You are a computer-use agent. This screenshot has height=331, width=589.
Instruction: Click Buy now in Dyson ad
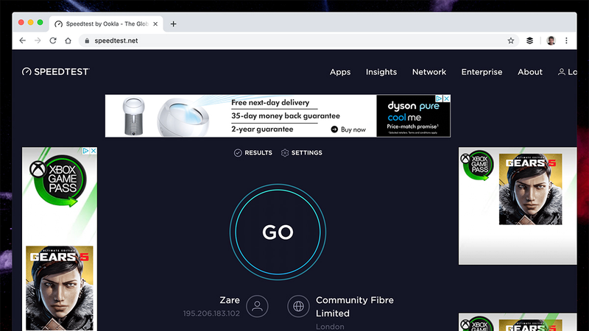(x=348, y=129)
